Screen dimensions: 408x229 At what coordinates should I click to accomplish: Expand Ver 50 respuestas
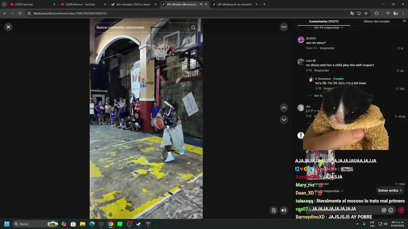pos(328,191)
